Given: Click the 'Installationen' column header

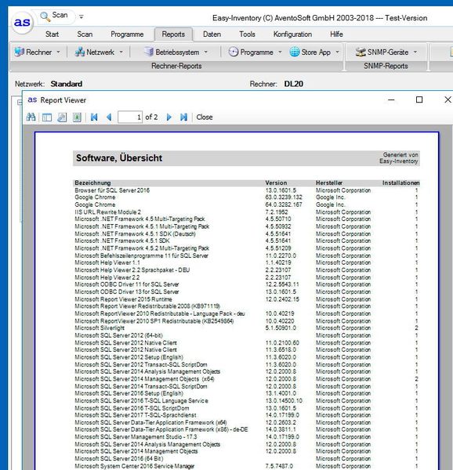Looking at the screenshot, I should pos(400,183).
